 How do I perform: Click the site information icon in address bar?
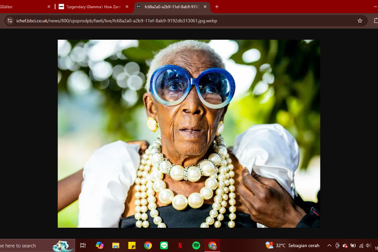(9, 21)
